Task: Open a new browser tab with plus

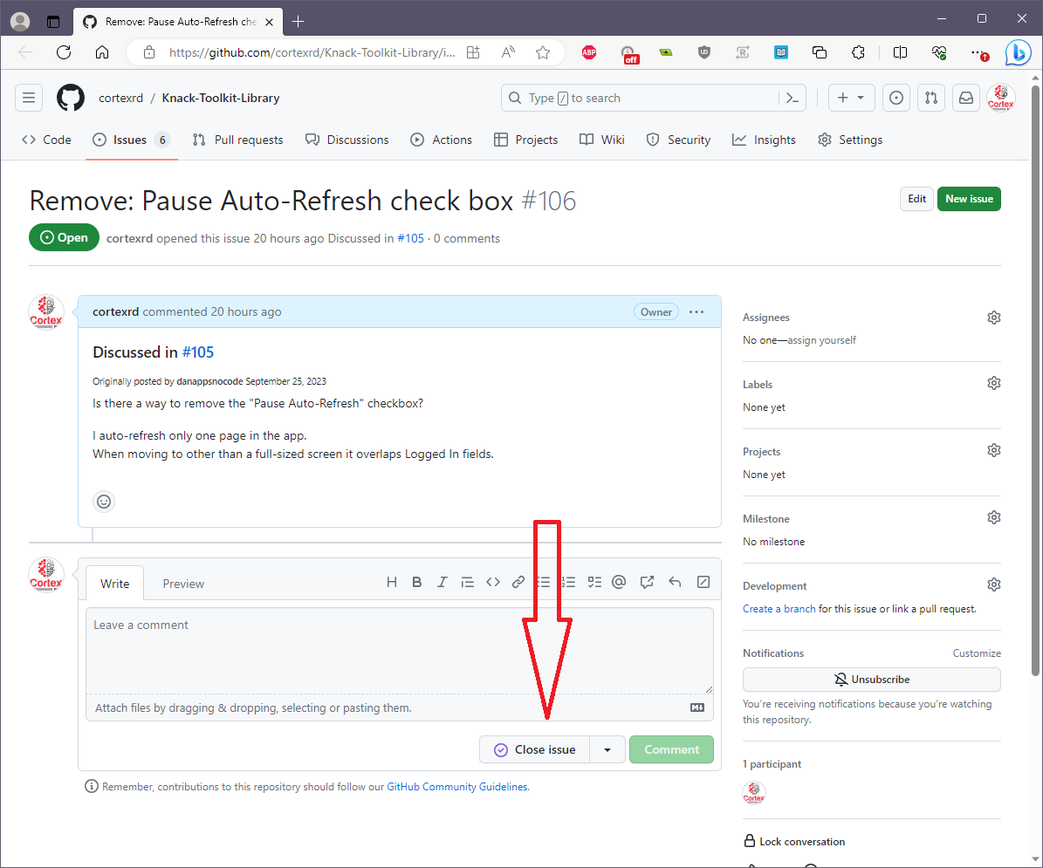Action: [x=298, y=21]
